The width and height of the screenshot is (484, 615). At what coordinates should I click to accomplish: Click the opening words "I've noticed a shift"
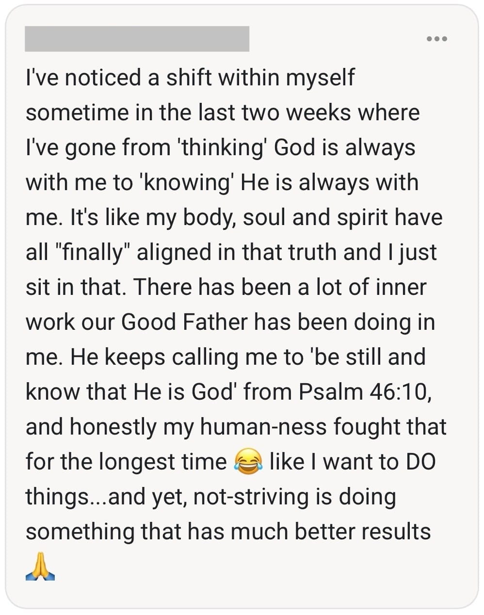click(x=118, y=78)
